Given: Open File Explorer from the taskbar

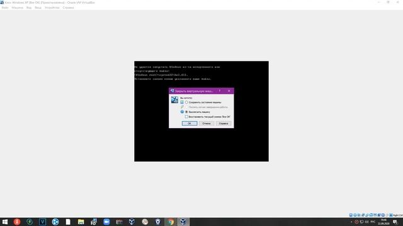Looking at the screenshot, I should point(81,222).
